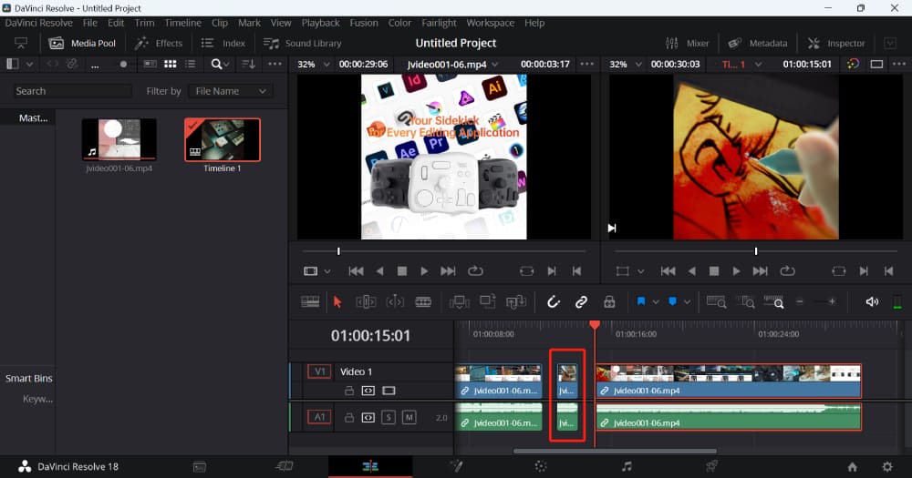912x478 pixels.
Task: Add a blue Marker on timeline
Action: click(x=672, y=302)
